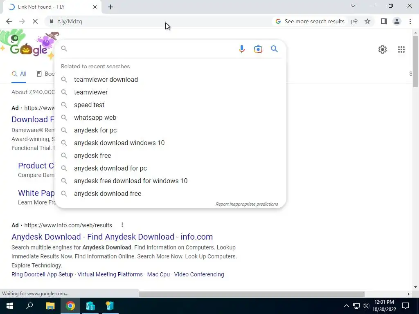Open the Chrome three-dot menu
The width and height of the screenshot is (419, 314).
pos(410,21)
